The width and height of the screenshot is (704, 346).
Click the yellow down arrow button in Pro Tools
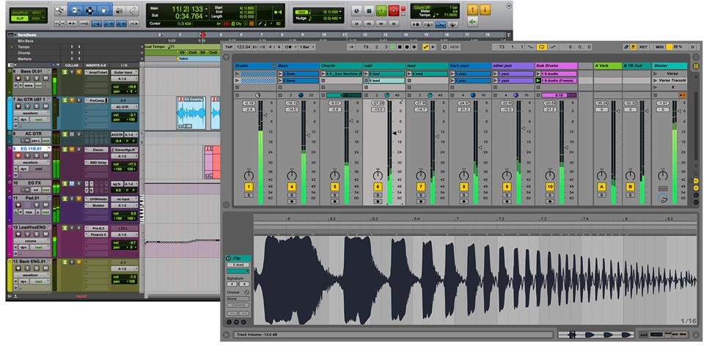tap(485, 10)
